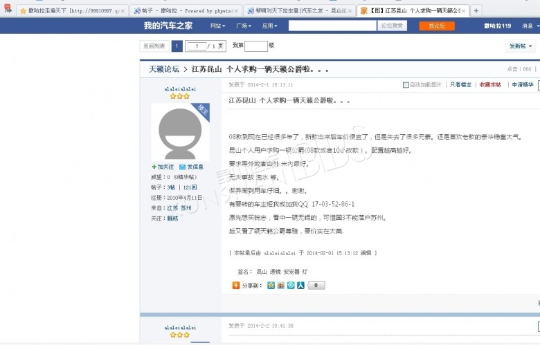Click the author's 121回 replies link
Image resolution: width=540 pixels, height=345 pixels.
[190, 187]
